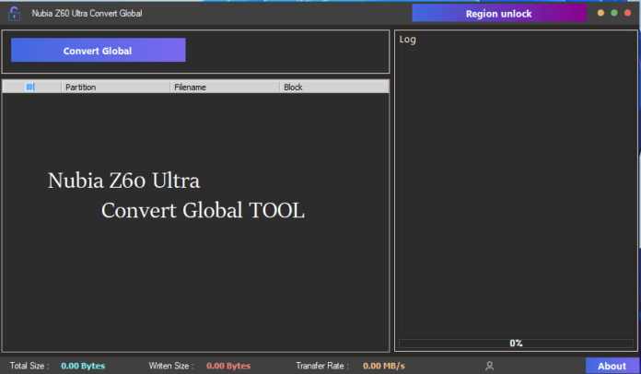Screen dimensions: 641x374
Task: Toggle the select-all checkbox in table header
Action: coord(29,87)
